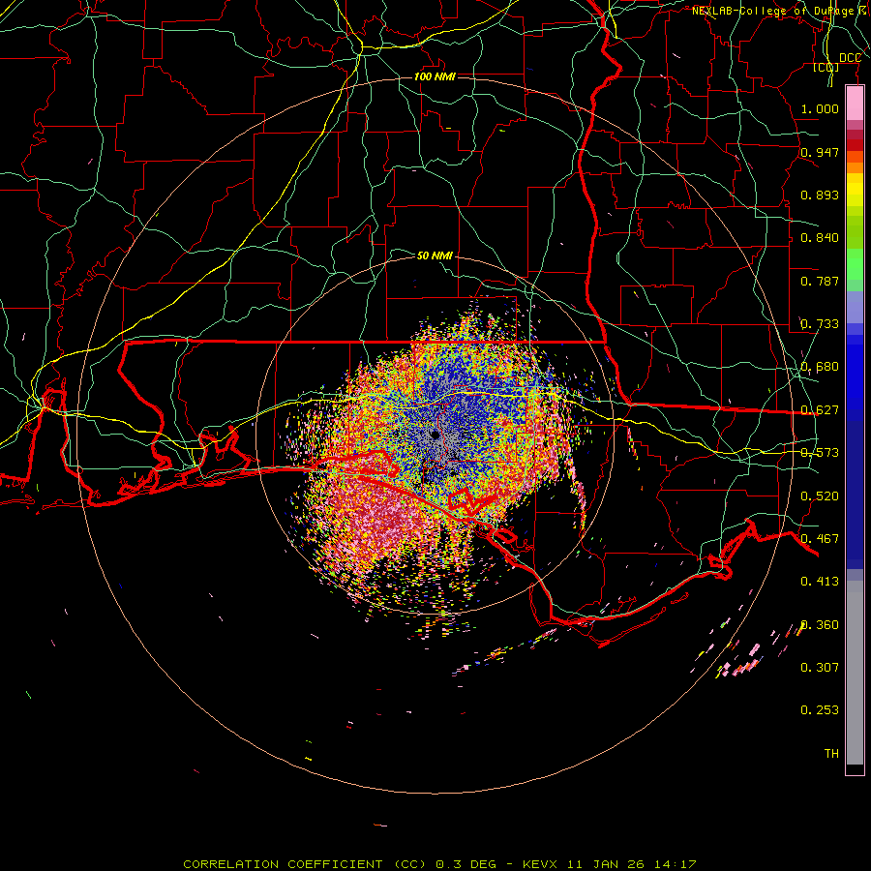Image resolution: width=871 pixels, height=871 pixels.
Task: Click the "100 NMI" range ring label
Action: 435,76
